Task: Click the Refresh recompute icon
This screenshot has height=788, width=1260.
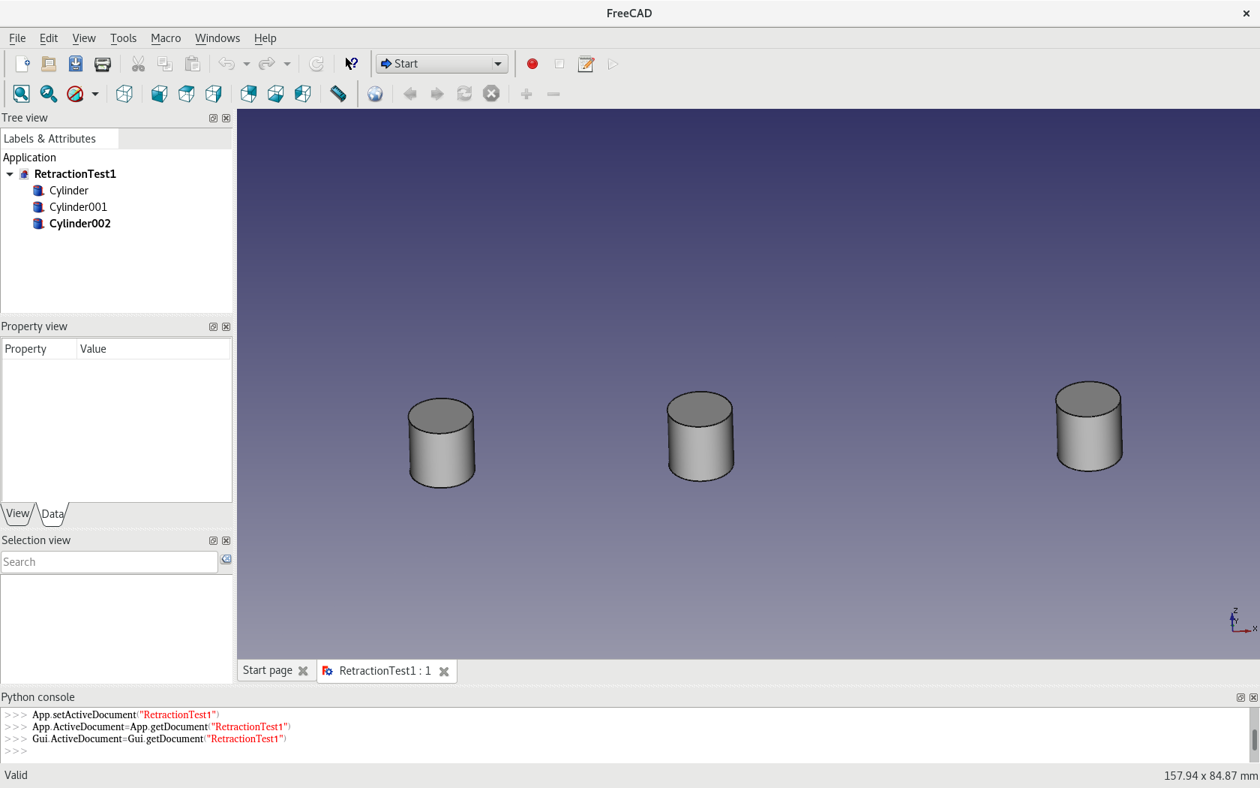Action: coord(316,64)
